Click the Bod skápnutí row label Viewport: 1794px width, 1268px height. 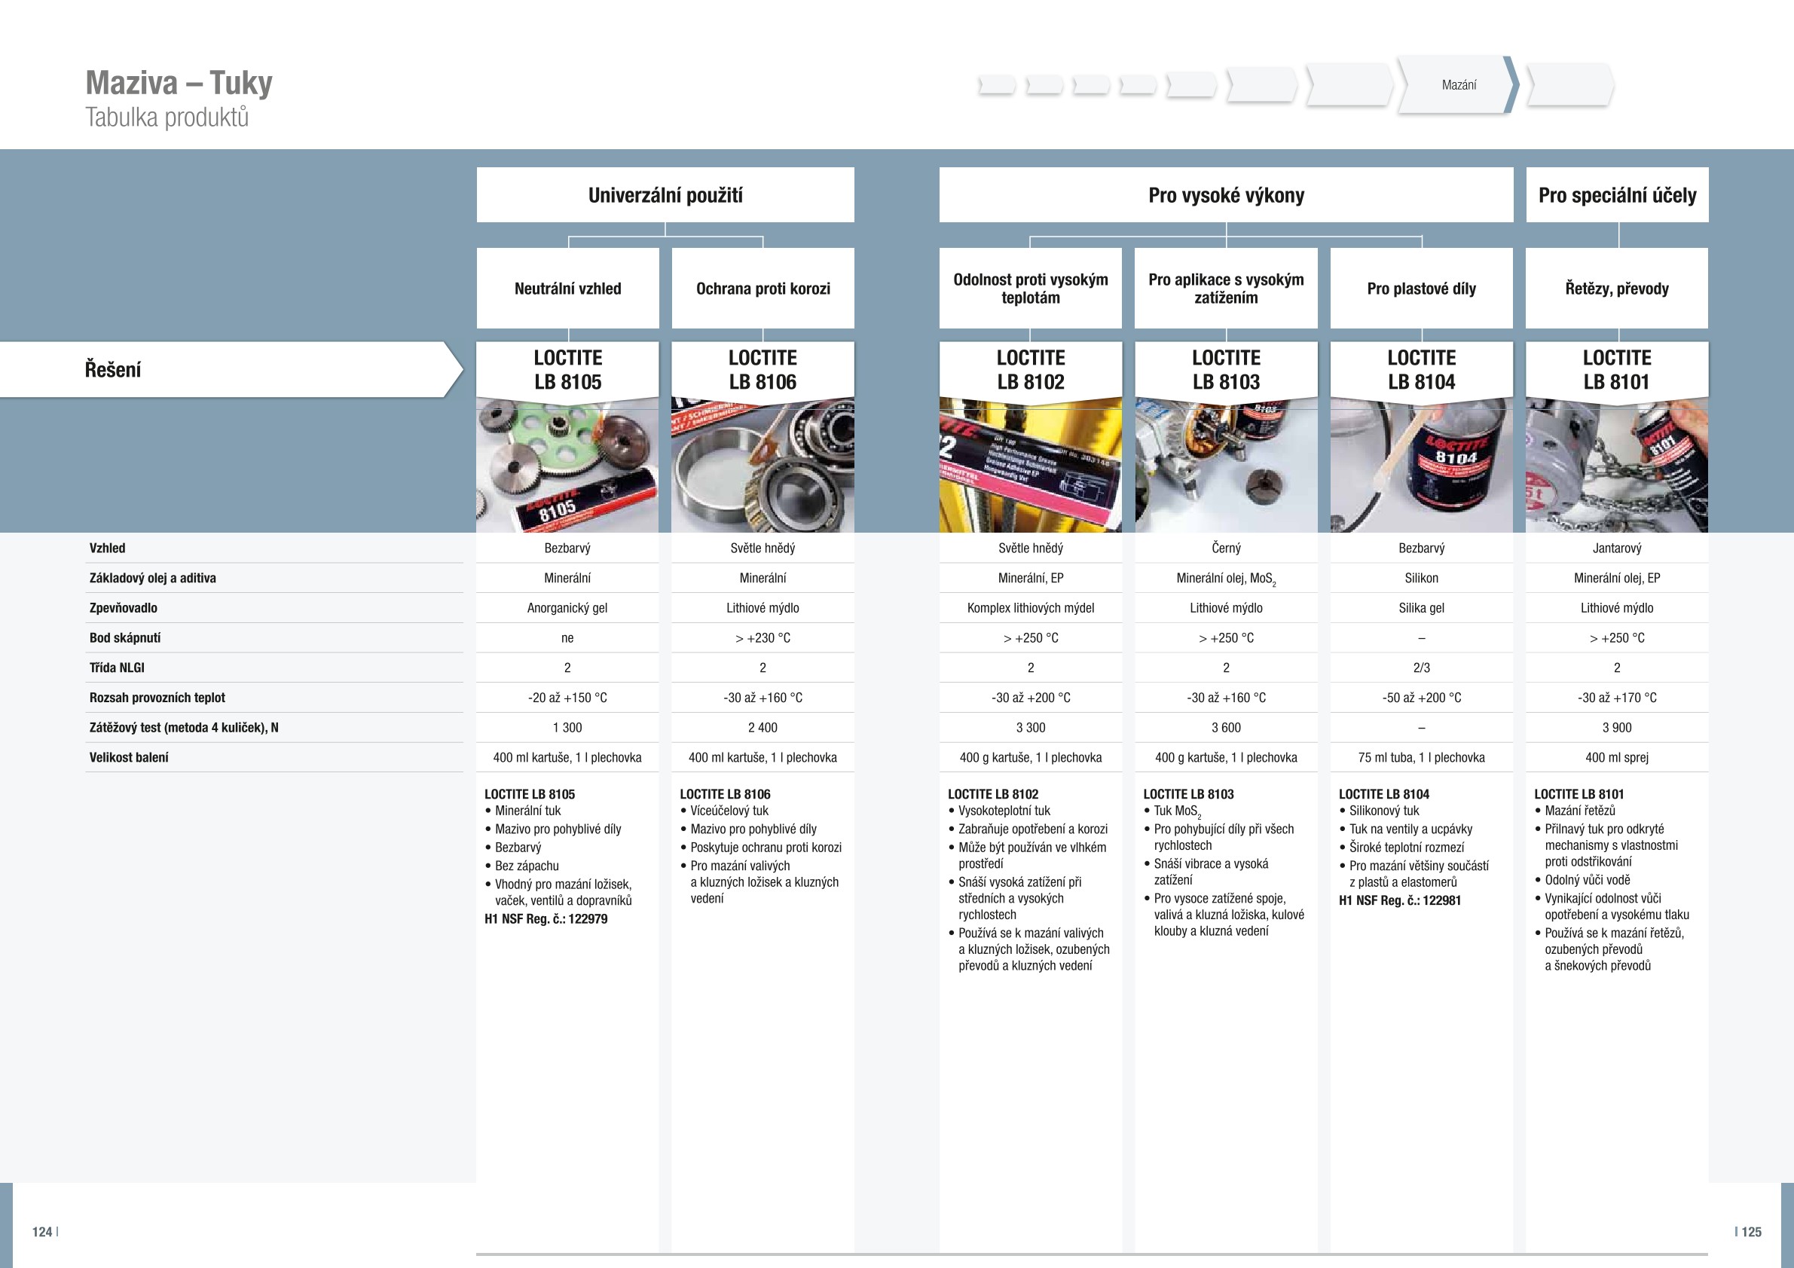(124, 637)
